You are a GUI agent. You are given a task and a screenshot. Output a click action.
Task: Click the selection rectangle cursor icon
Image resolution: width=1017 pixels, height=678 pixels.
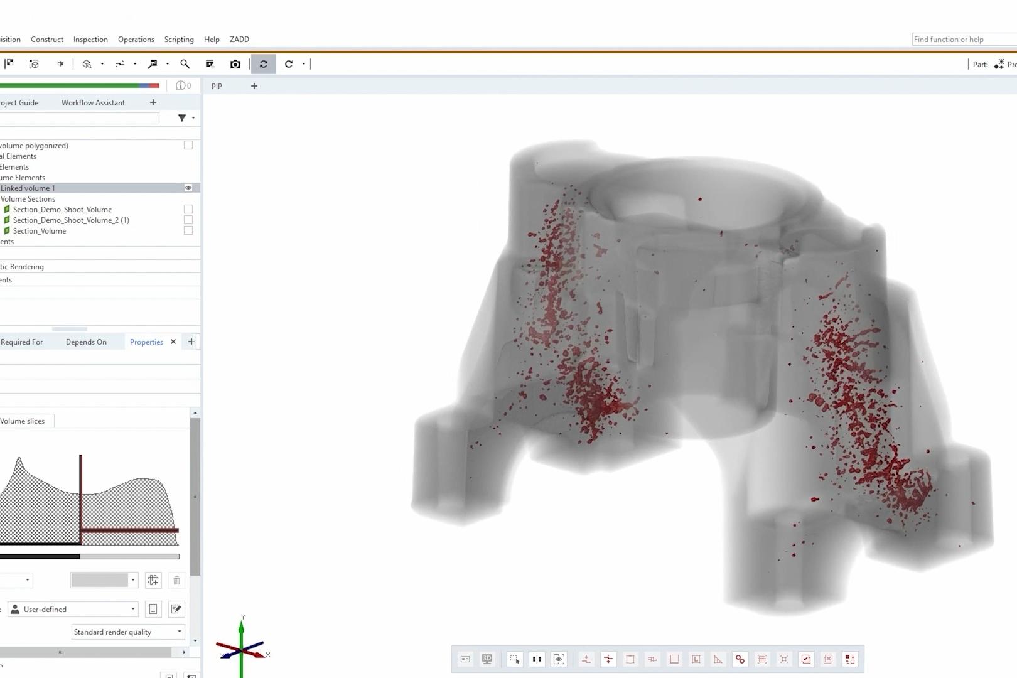pos(515,659)
